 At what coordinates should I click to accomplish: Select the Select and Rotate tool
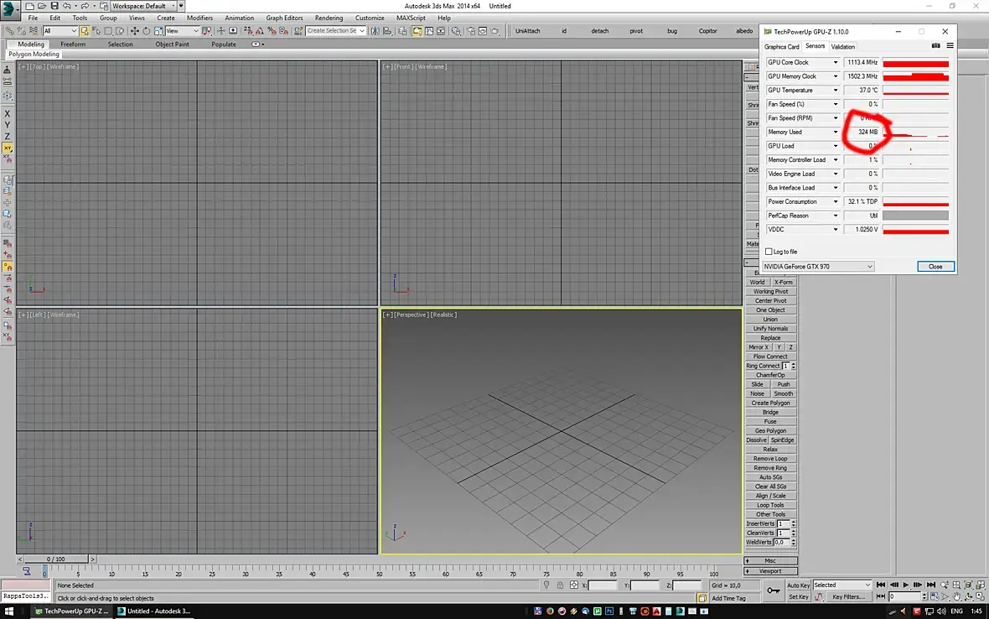pyautogui.click(x=147, y=30)
